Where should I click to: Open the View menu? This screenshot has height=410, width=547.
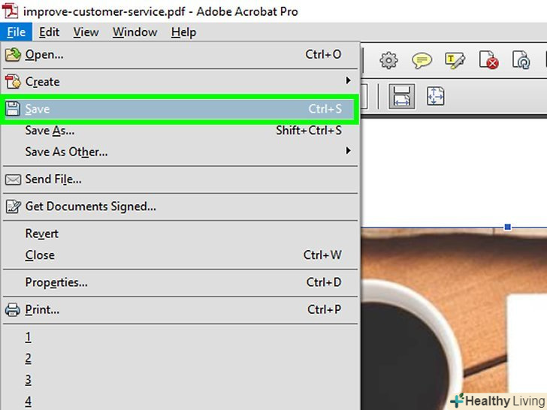tap(86, 32)
